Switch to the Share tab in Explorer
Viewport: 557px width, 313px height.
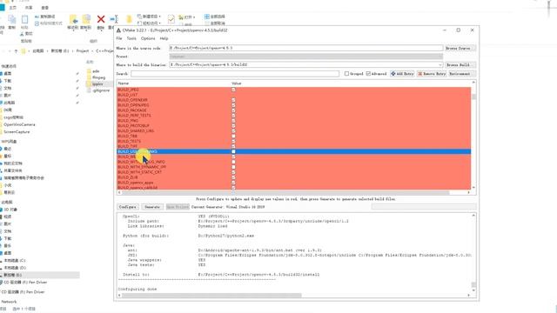point(29,8)
